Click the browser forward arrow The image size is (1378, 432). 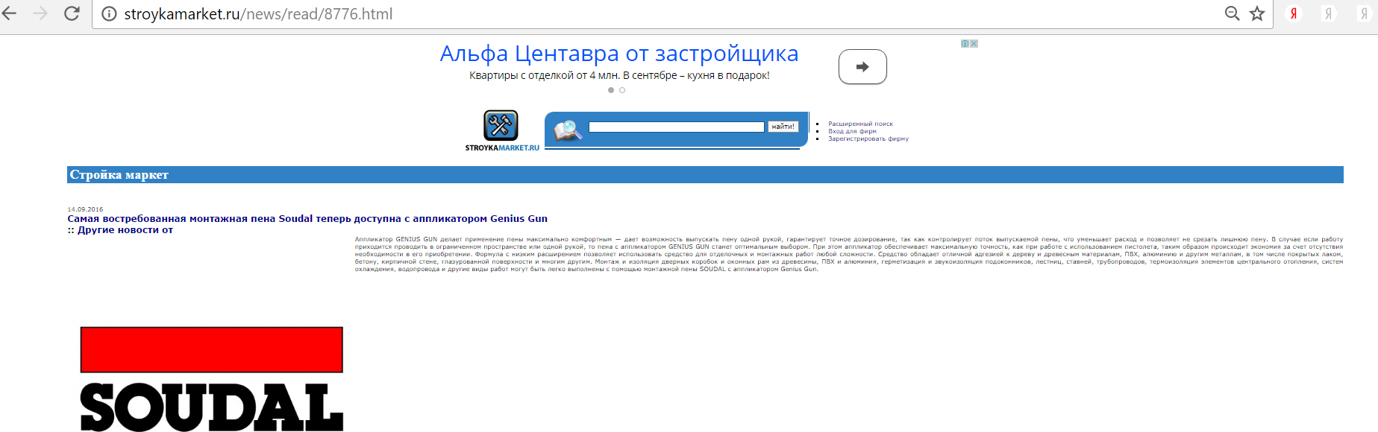point(40,13)
